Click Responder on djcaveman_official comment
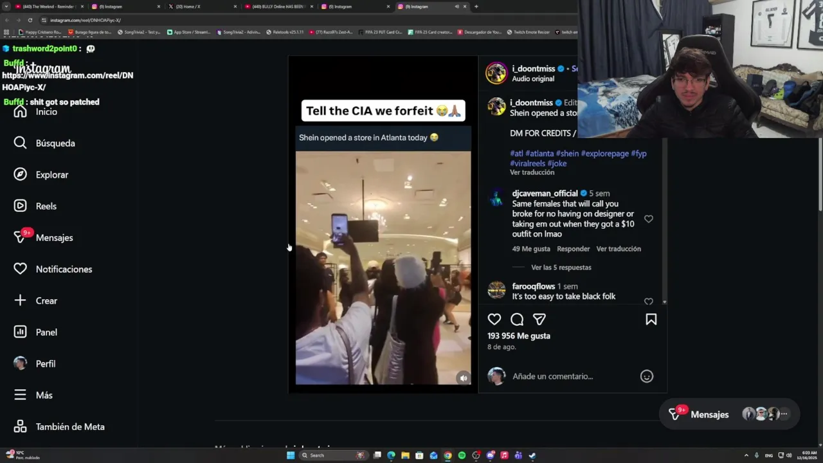823x463 pixels. pyautogui.click(x=574, y=249)
